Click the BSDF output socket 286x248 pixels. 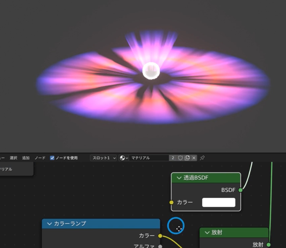pos(240,190)
